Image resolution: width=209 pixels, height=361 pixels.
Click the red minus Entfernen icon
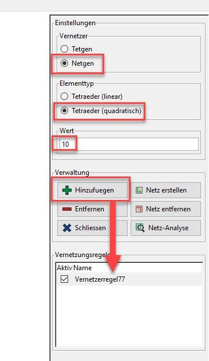(x=67, y=209)
